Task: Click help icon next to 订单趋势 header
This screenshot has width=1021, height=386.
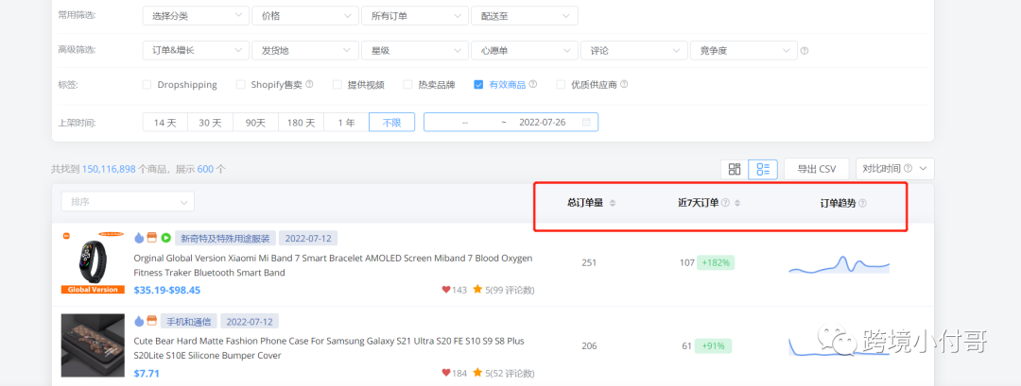Action: [863, 204]
